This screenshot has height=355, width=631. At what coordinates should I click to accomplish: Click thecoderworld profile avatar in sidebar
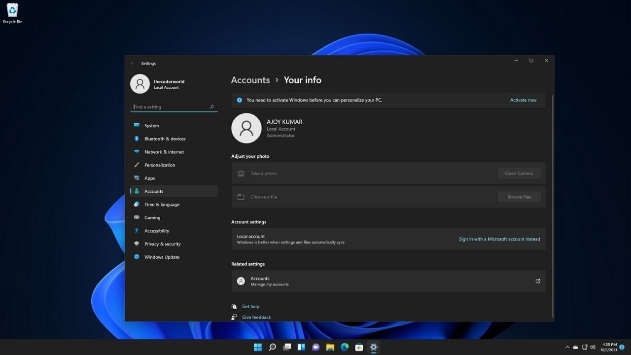pyautogui.click(x=140, y=84)
